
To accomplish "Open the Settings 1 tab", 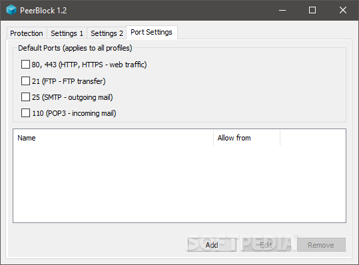I will (67, 33).
